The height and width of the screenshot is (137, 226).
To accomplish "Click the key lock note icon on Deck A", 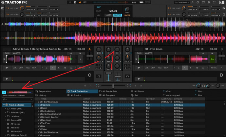I will 80,59.
